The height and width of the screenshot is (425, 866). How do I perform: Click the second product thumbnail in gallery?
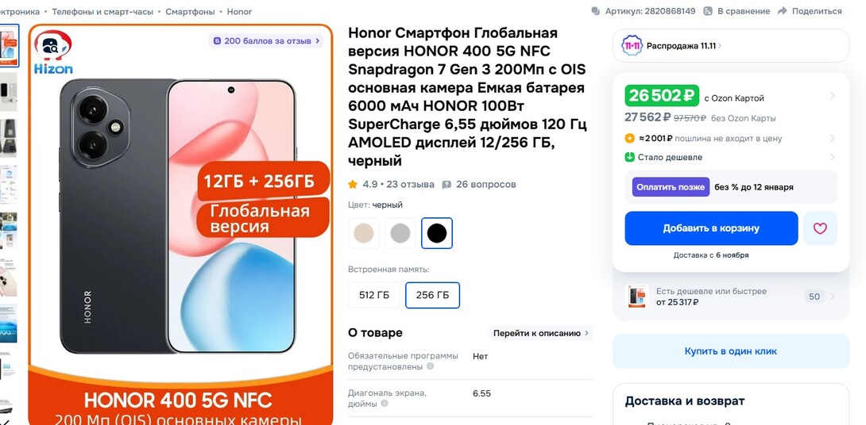(x=8, y=91)
